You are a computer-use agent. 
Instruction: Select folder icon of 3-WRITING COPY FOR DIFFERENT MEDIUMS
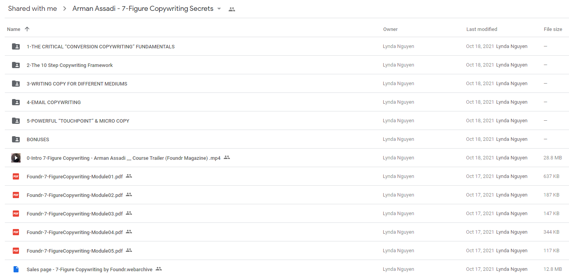[16, 84]
